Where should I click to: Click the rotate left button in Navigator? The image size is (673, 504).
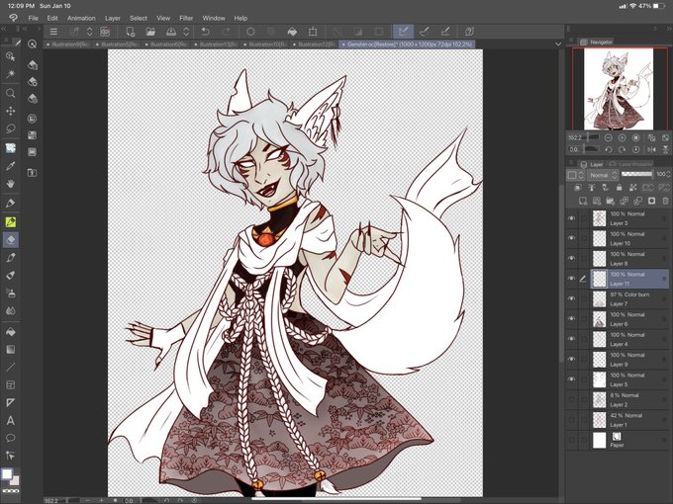tap(609, 149)
